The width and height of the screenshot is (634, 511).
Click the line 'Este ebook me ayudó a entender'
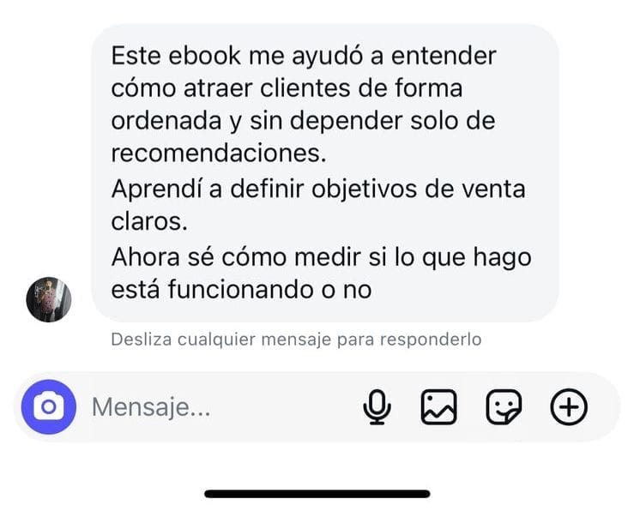click(x=304, y=56)
